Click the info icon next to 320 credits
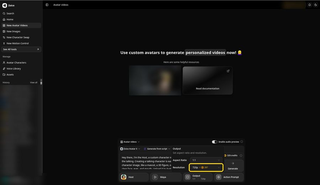The image size is (320, 185). (x=241, y=156)
